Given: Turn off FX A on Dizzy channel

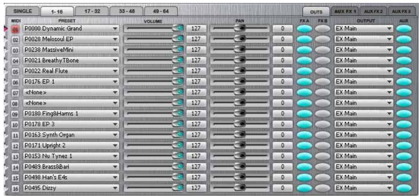Looking at the screenshot, I should (305, 188).
